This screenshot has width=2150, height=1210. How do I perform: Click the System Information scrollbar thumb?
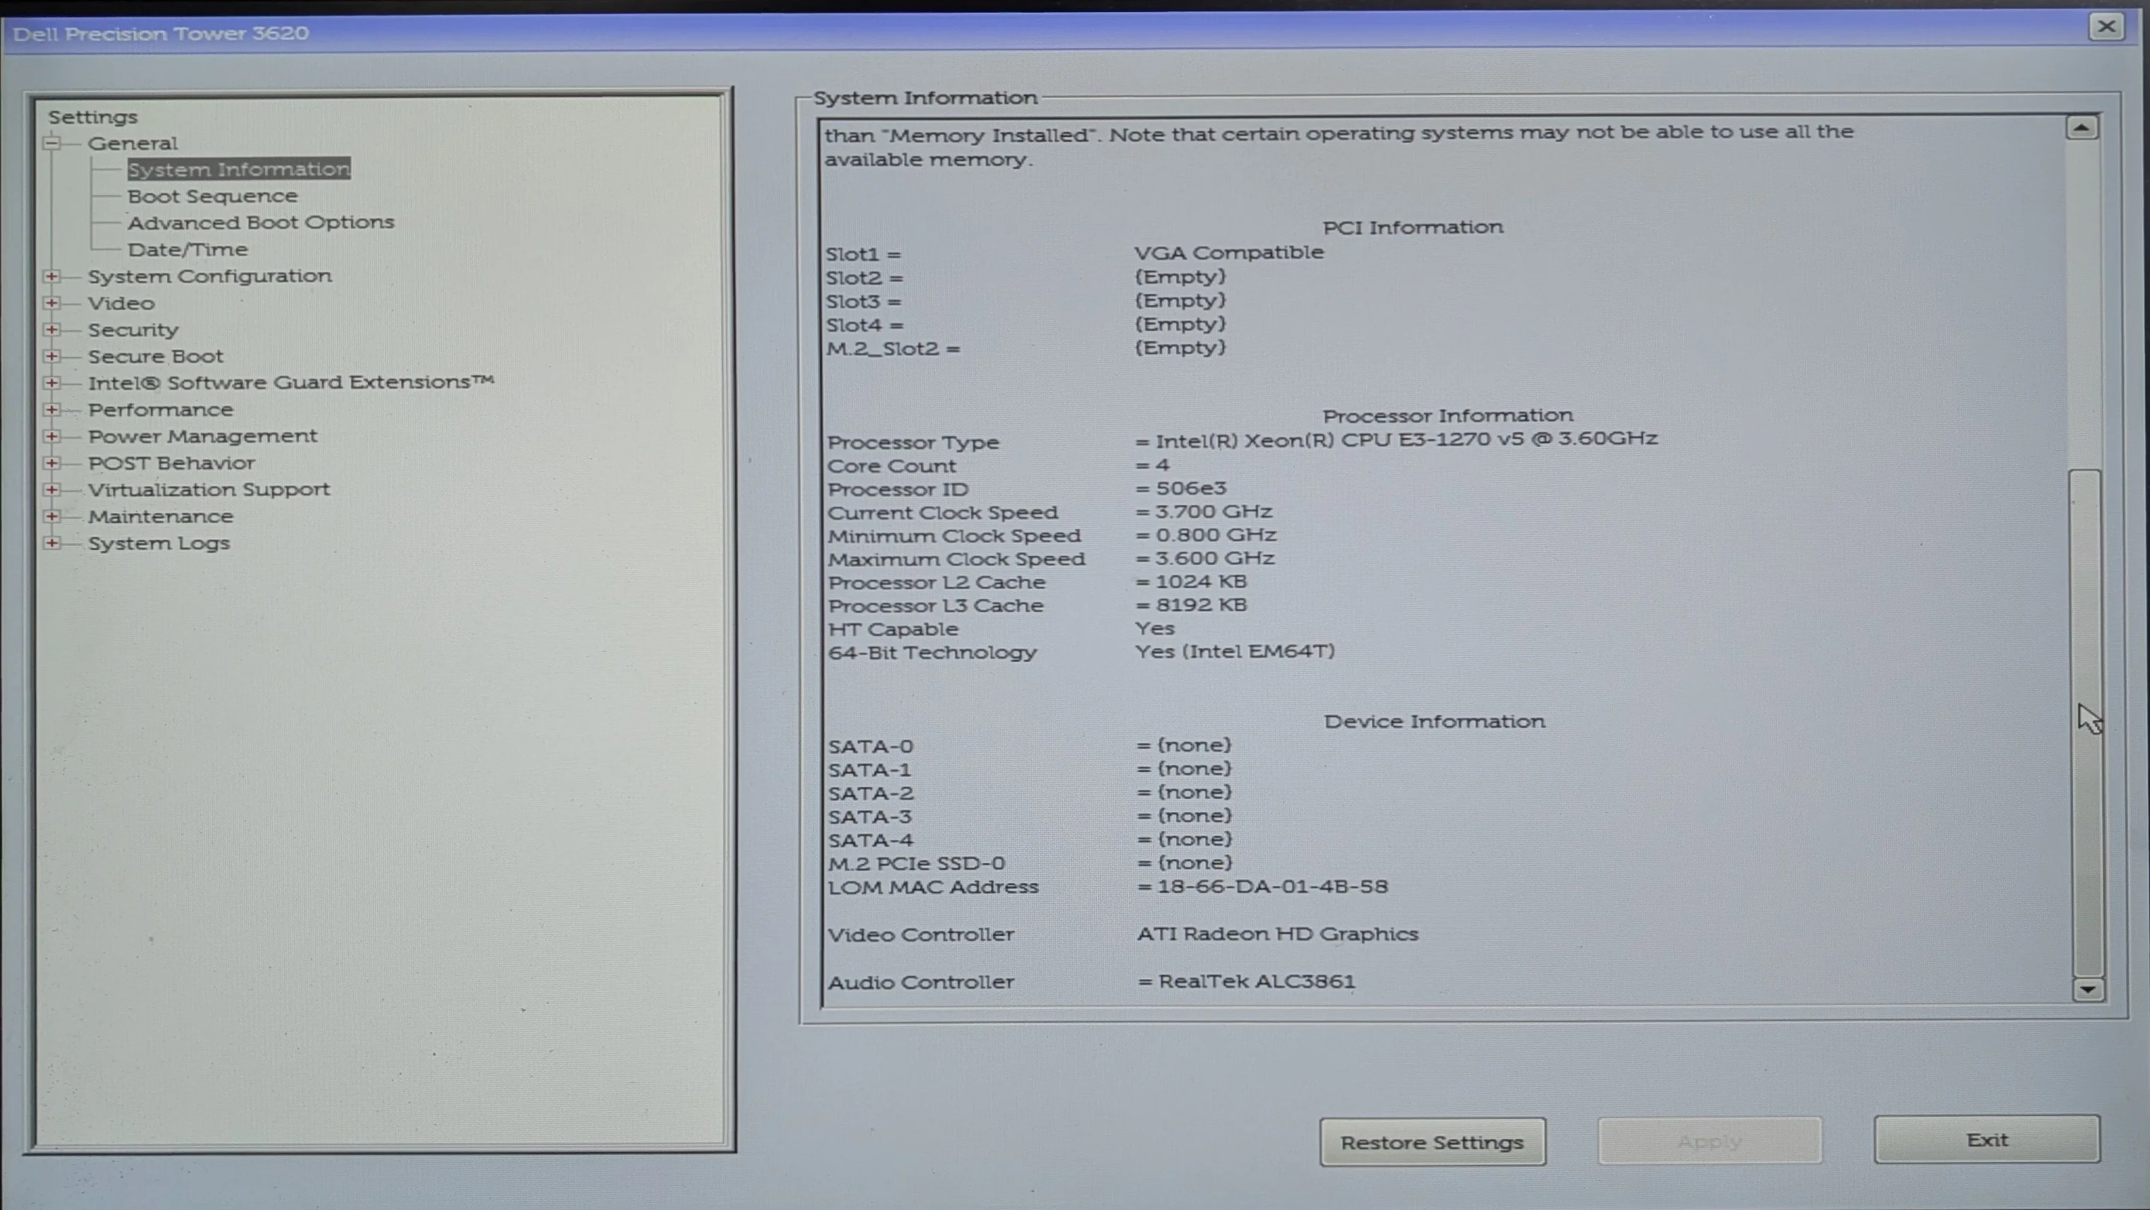pos(2086,723)
